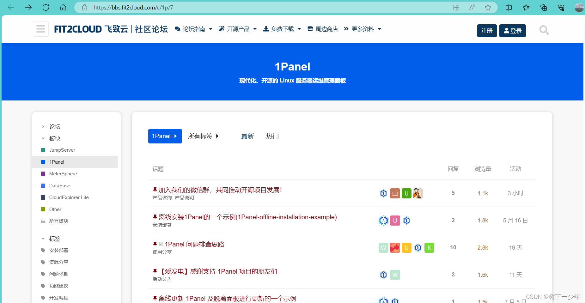Image resolution: width=585 pixels, height=303 pixels.
Task: Open split screen browser icon
Action: [509, 8]
